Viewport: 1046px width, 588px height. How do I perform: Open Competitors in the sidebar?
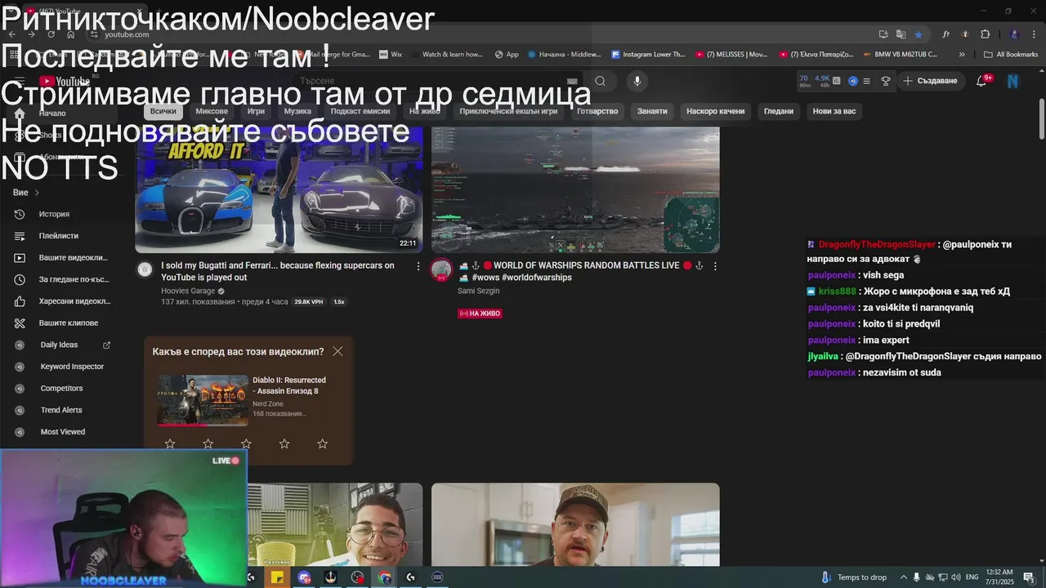[64, 388]
